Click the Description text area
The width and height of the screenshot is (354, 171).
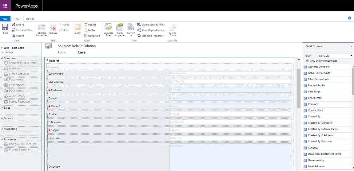(230, 157)
